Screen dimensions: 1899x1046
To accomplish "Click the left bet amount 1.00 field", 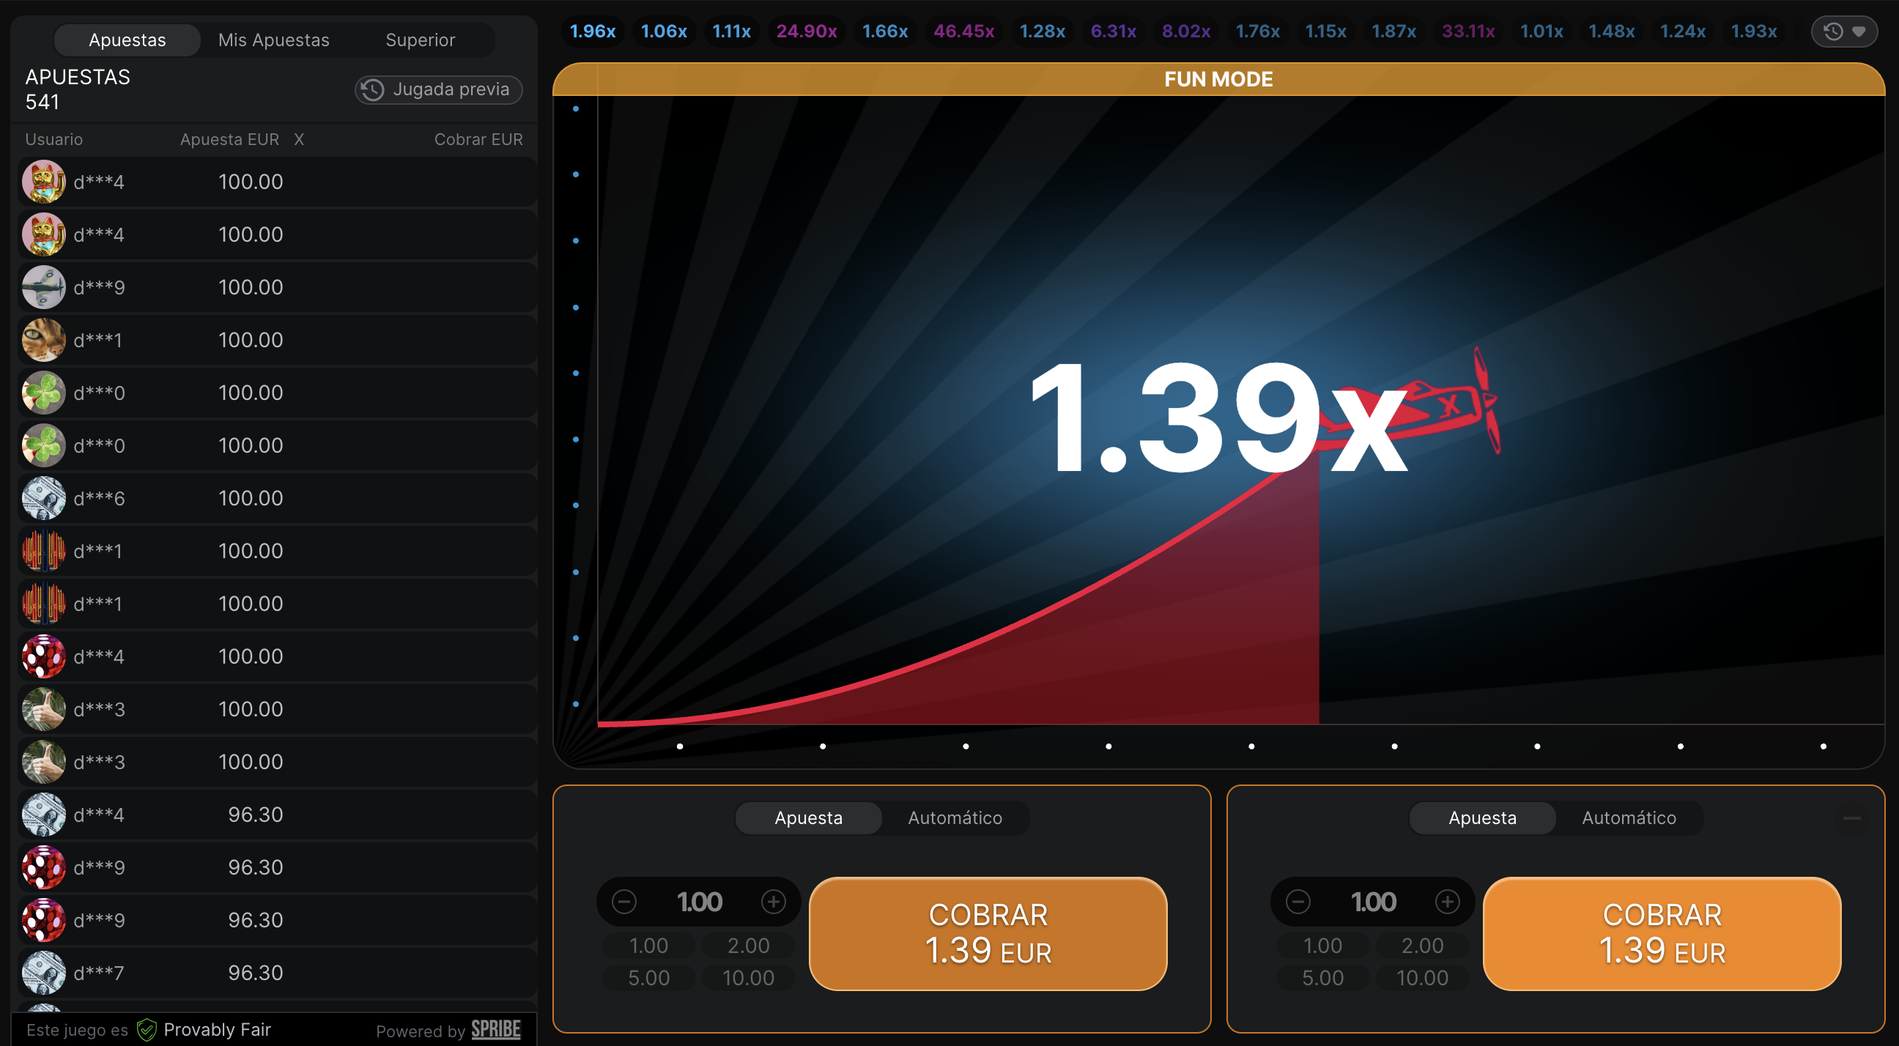I will pyautogui.click(x=699, y=902).
